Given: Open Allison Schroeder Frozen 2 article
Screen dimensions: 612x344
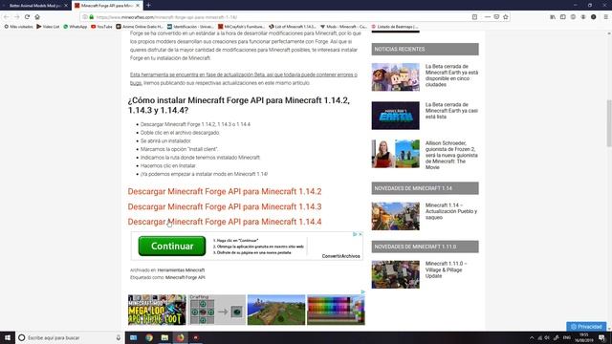Looking at the screenshot, I should coord(451,155).
